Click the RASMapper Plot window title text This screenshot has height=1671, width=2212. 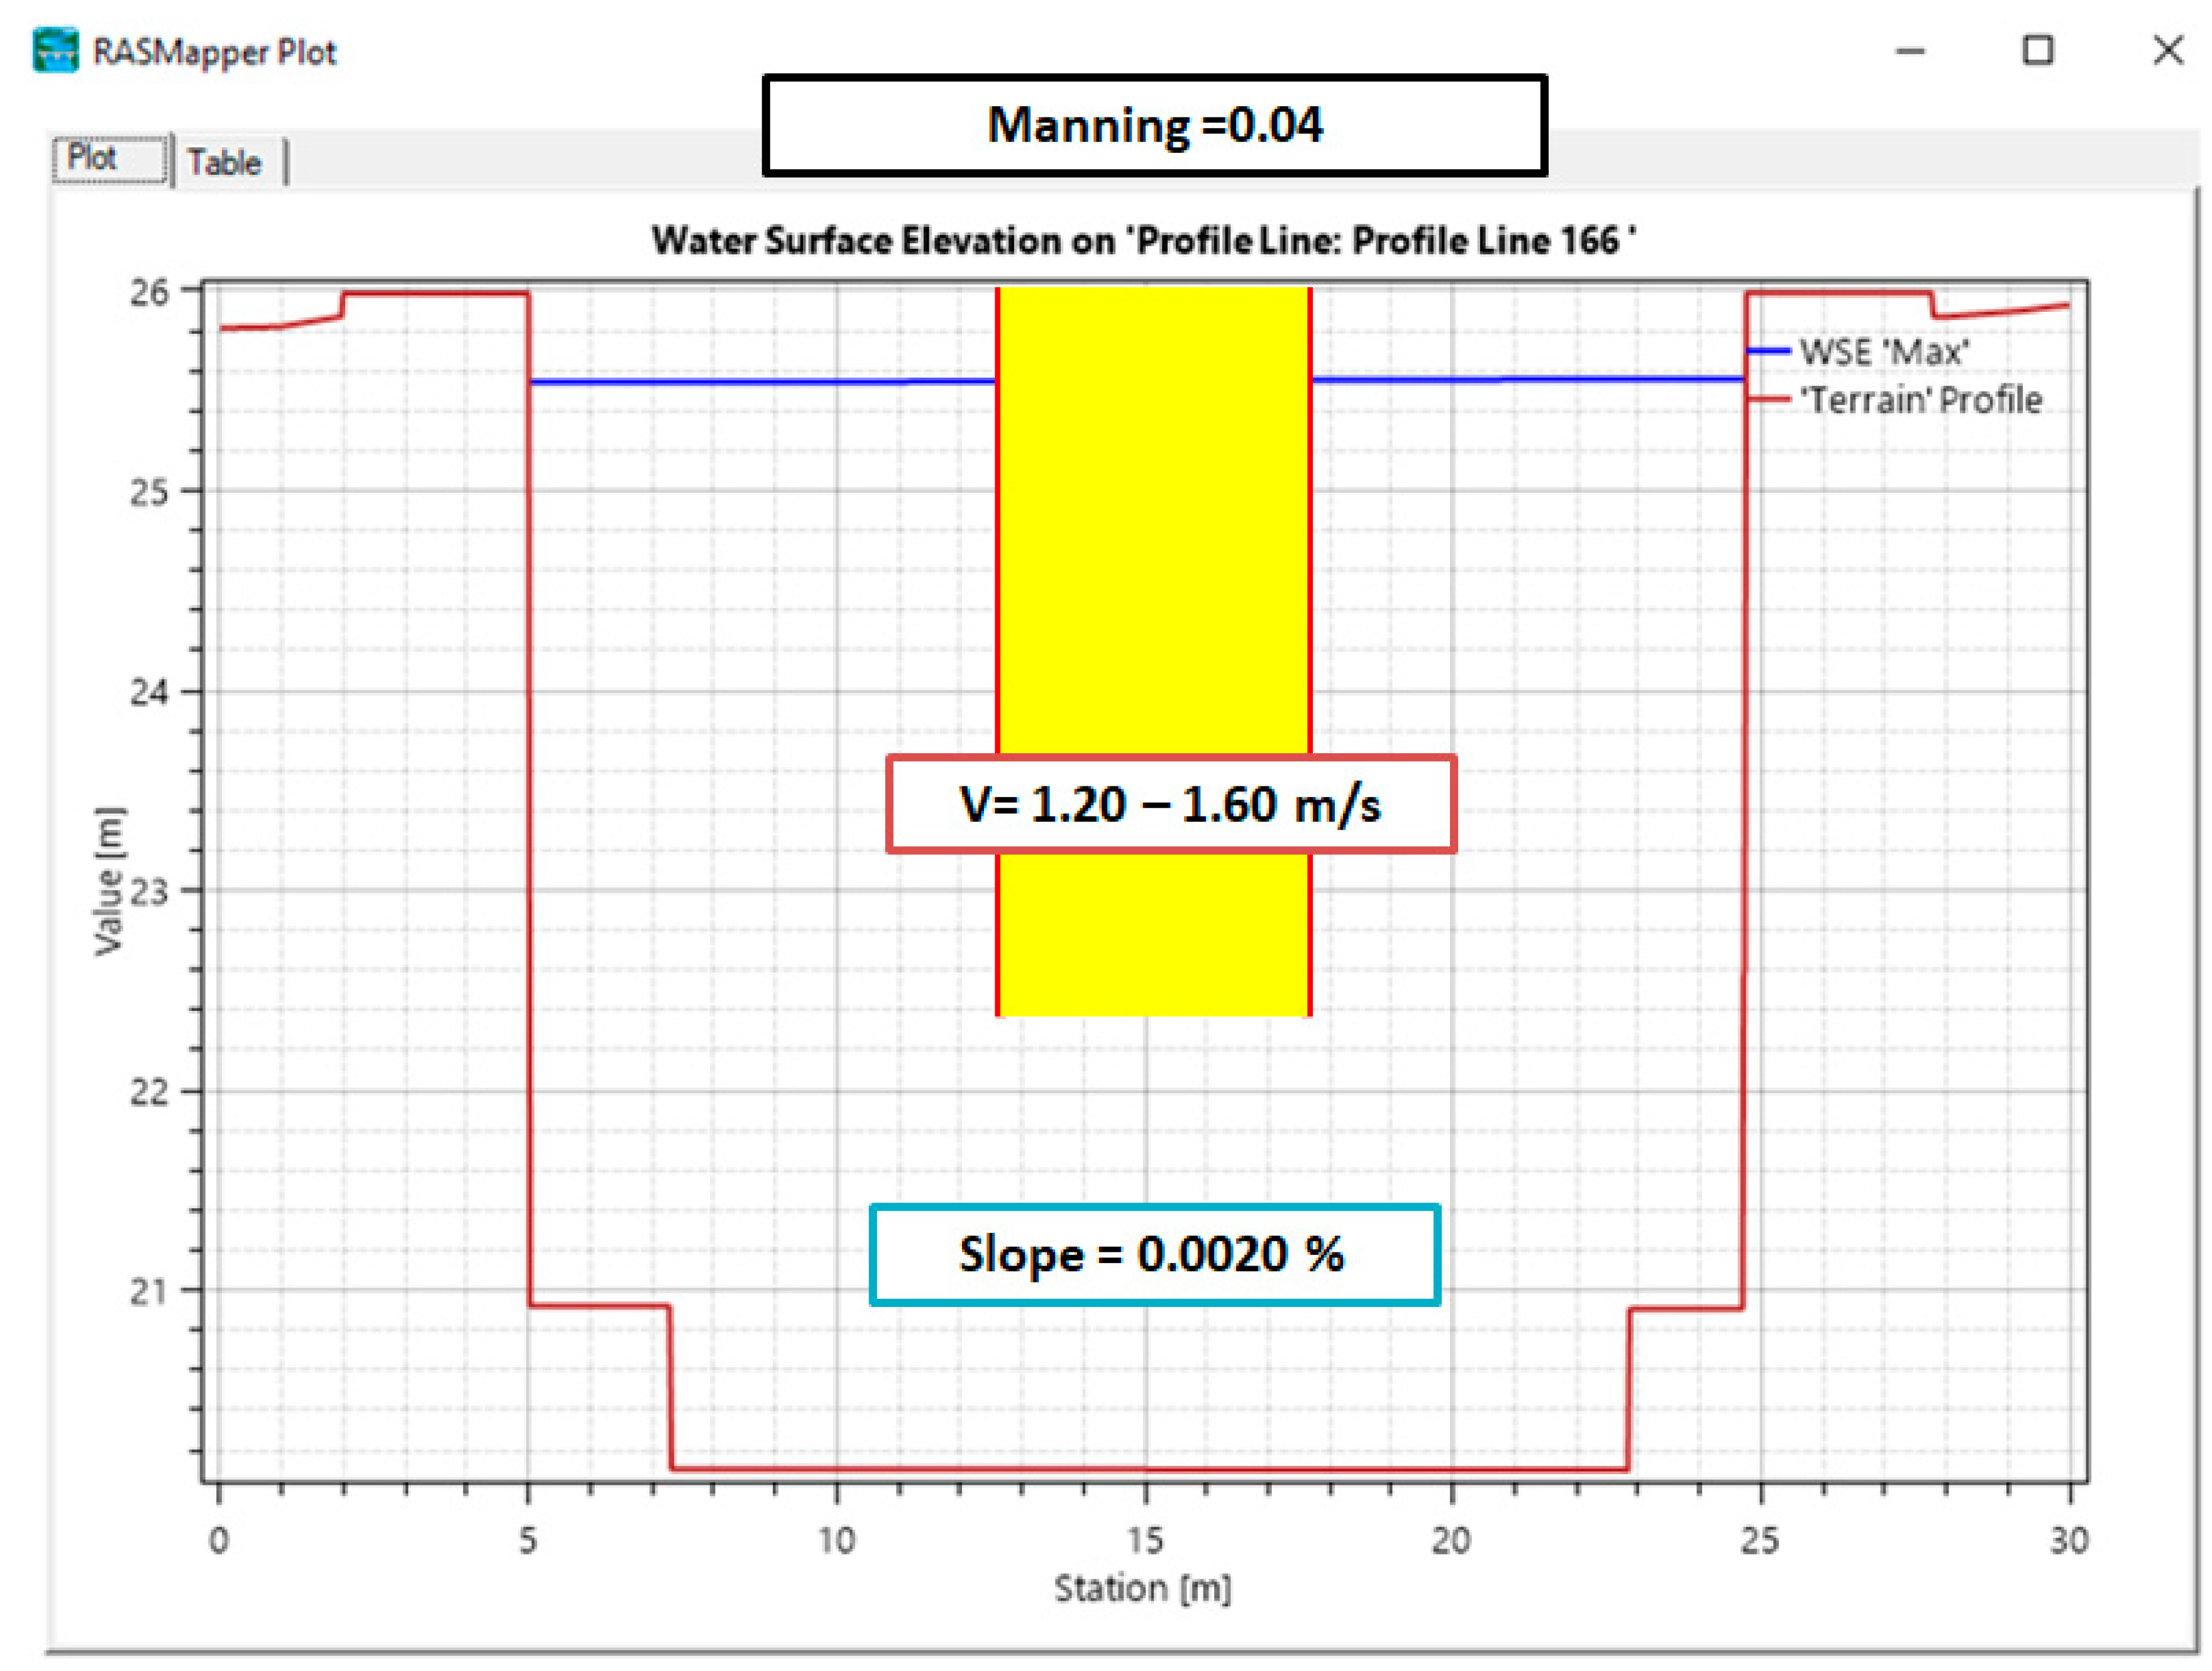click(x=214, y=52)
